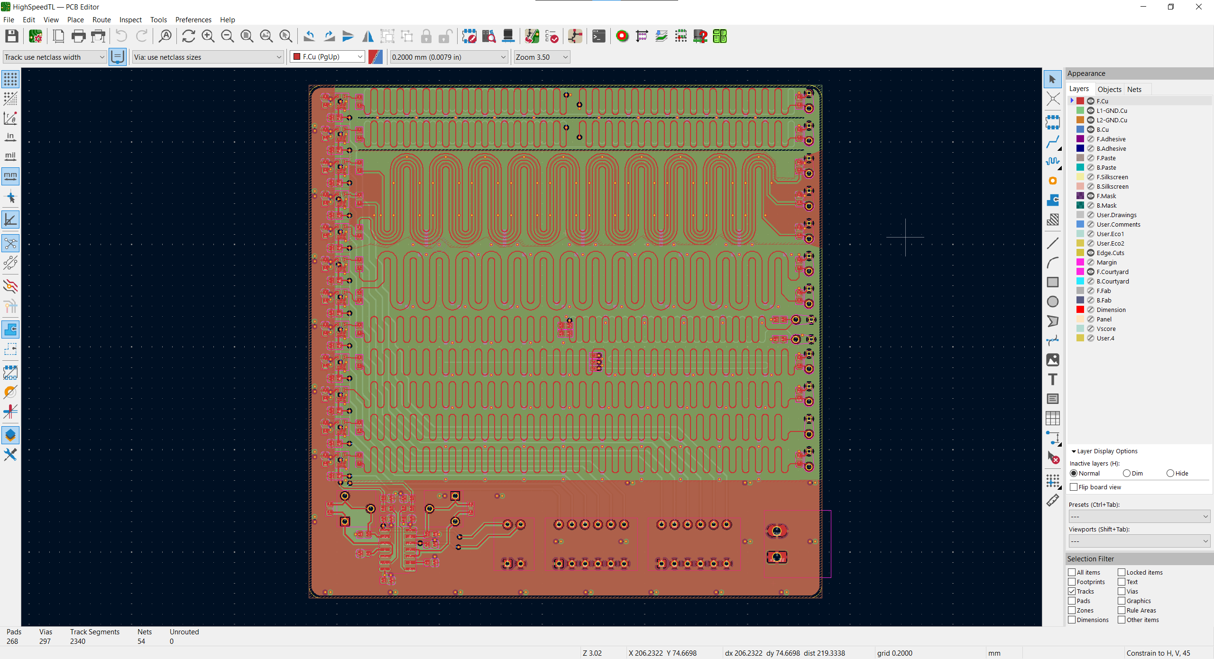Open the 3D Viewer icon
Image resolution: width=1214 pixels, height=659 pixels.
(508, 37)
